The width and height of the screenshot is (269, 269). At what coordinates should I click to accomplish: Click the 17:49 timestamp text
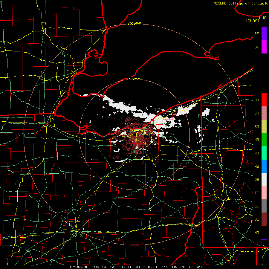pyautogui.click(x=195, y=267)
